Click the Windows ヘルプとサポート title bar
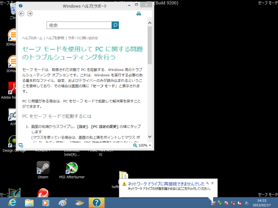Image resolution: width=278 pixels, height=208 pixels. click(85, 6)
